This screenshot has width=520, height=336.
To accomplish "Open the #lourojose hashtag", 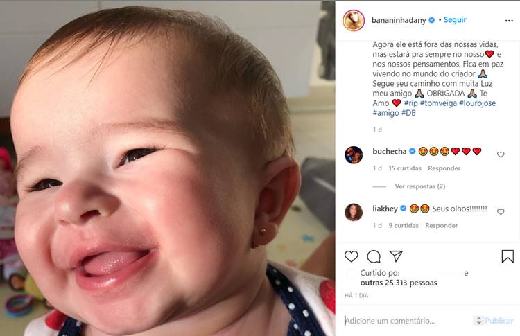I will [x=477, y=103].
